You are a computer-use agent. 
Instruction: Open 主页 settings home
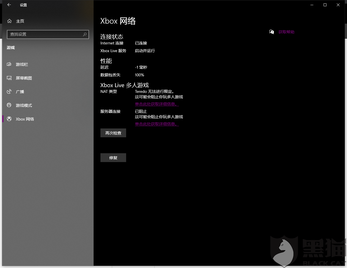(48, 21)
